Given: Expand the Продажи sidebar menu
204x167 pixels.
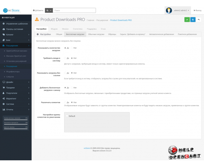Looking at the screenshot, I should (x=16, y=88).
